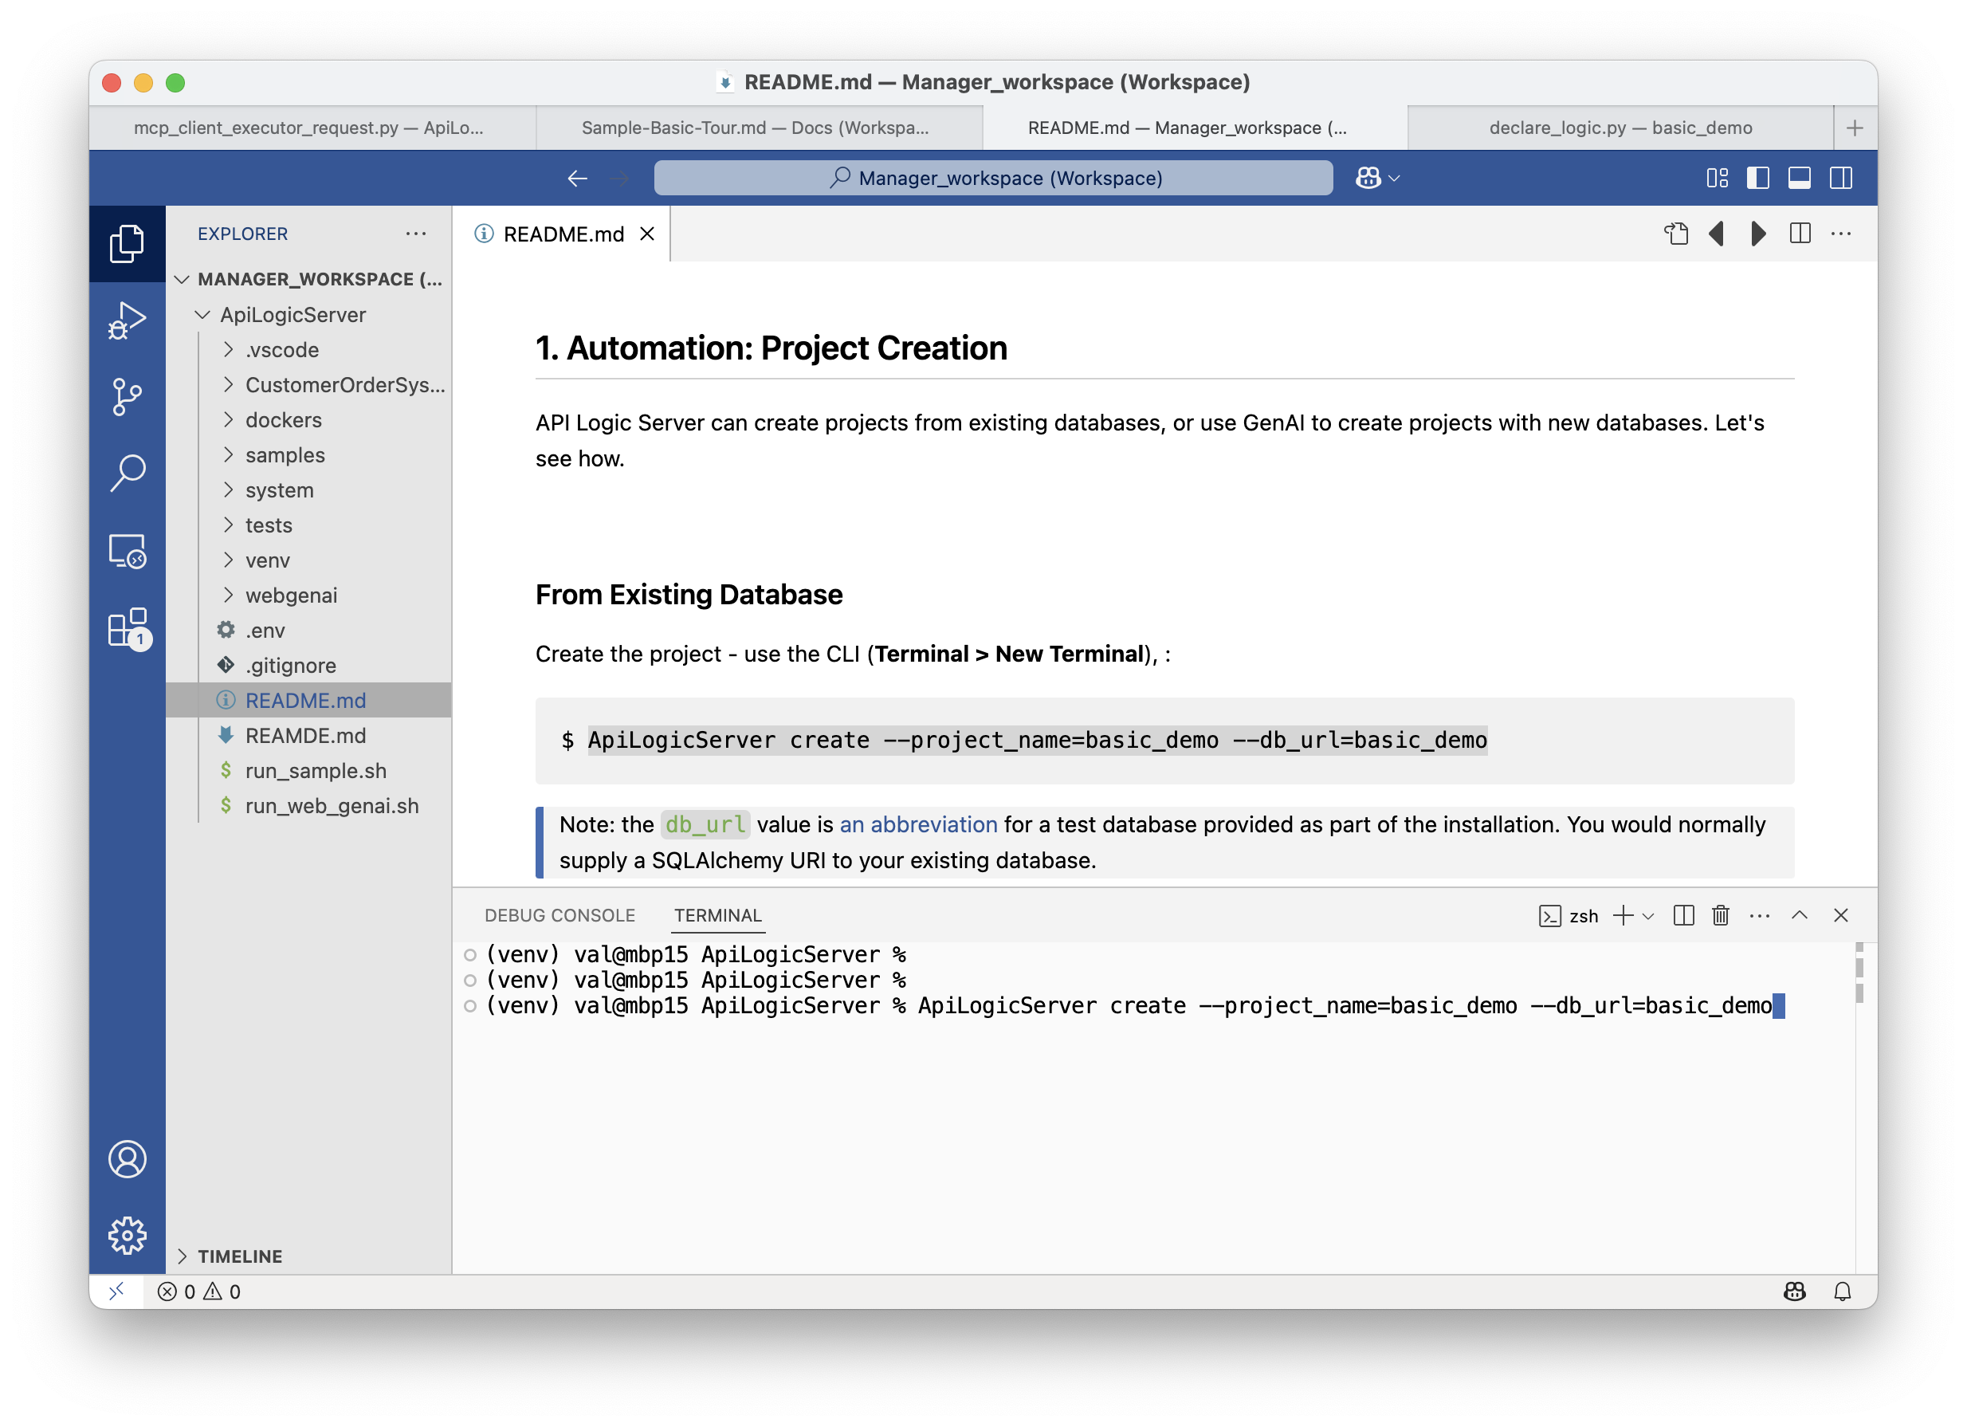Viewport: 1967px width, 1427px height.
Task: Open the Source Control view
Action: click(128, 396)
